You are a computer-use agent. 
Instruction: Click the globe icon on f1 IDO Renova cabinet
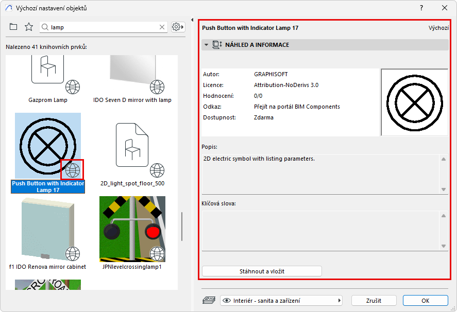click(x=73, y=253)
